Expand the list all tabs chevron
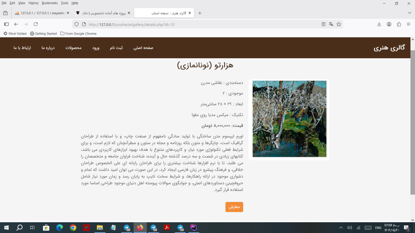Viewport: 415px width, 233px height. (409, 13)
